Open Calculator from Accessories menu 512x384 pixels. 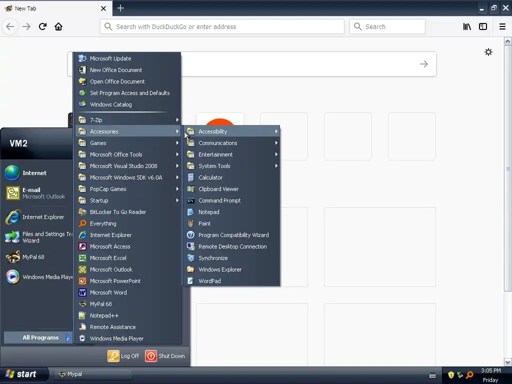pyautogui.click(x=232, y=177)
